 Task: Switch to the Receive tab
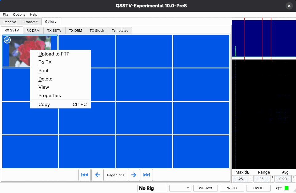coord(10,22)
